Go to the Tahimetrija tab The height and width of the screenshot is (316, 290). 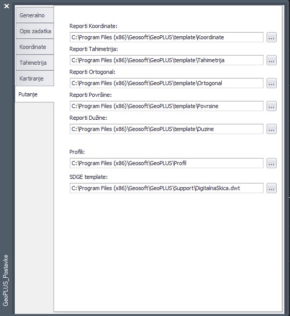click(35, 63)
